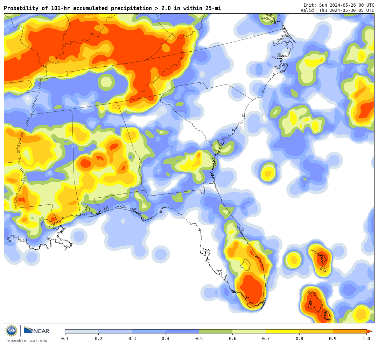Click the colorbar tick label 0.3
This screenshot has height=345, width=378.
(132, 339)
